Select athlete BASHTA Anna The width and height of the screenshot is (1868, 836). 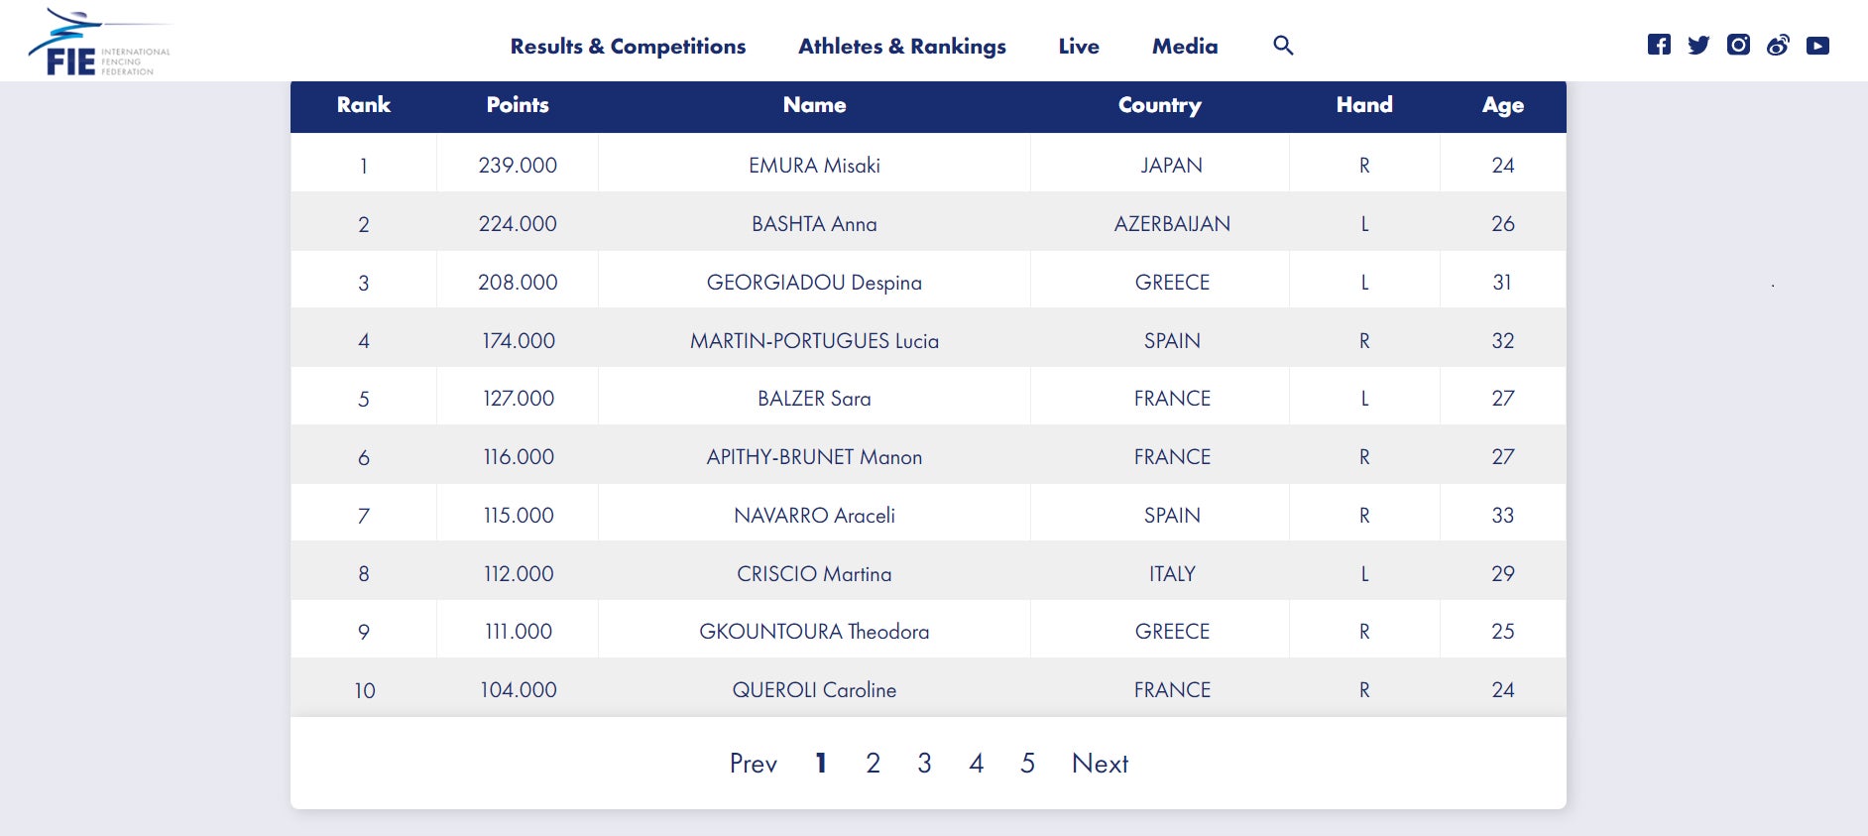(x=814, y=224)
